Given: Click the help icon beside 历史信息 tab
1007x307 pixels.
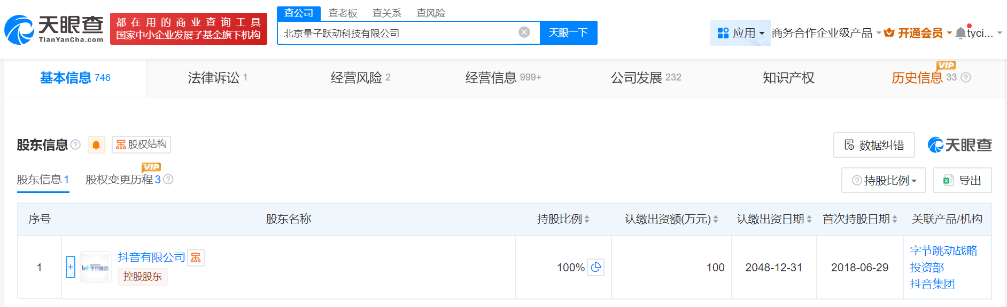Looking at the screenshot, I should coord(966,78).
